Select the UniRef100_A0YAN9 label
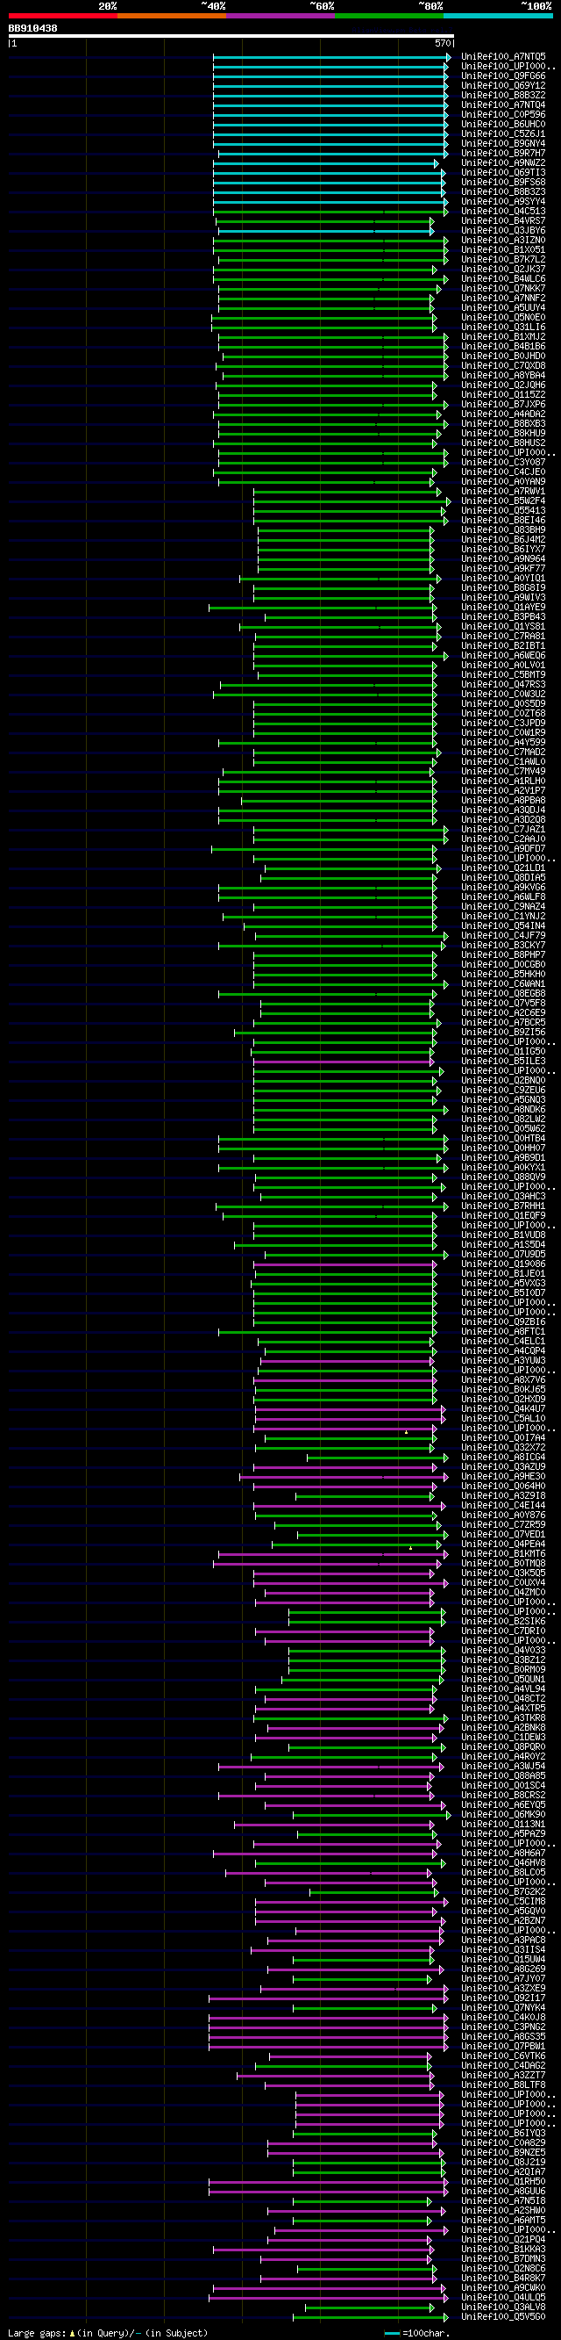The image size is (561, 2340). pyautogui.click(x=503, y=482)
